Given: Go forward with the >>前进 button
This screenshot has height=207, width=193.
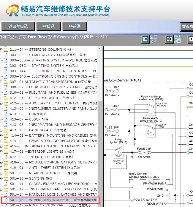Looking at the screenshot, I should 75,27.
